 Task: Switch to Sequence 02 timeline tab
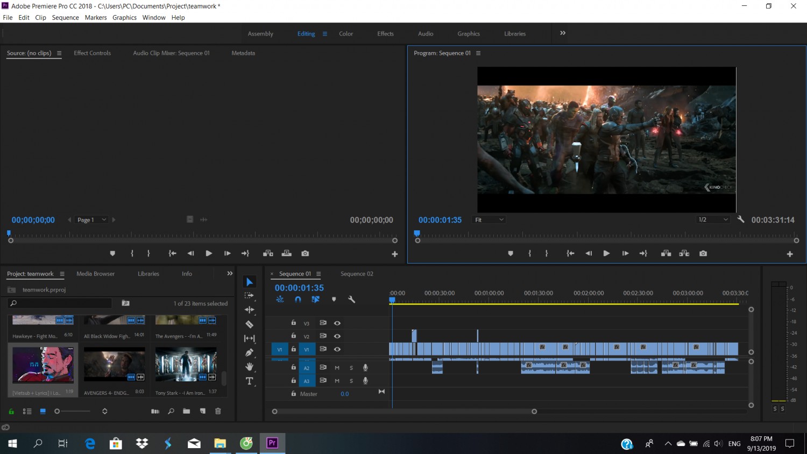coord(357,274)
